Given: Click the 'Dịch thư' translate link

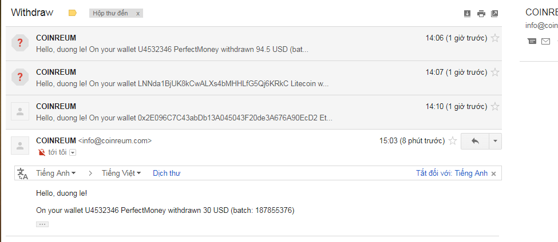Looking at the screenshot, I should coord(167,174).
